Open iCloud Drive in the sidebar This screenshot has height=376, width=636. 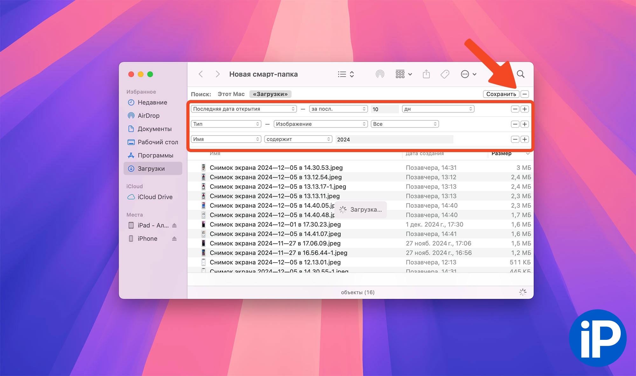(155, 197)
